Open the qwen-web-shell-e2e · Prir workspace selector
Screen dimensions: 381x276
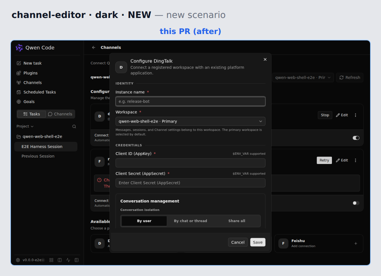tap(303, 78)
